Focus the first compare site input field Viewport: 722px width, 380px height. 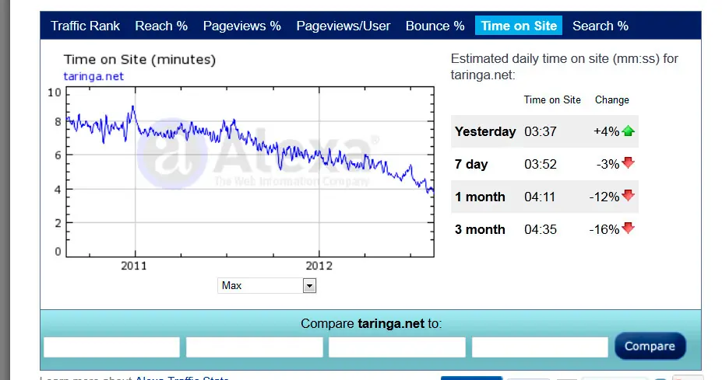tap(111, 347)
